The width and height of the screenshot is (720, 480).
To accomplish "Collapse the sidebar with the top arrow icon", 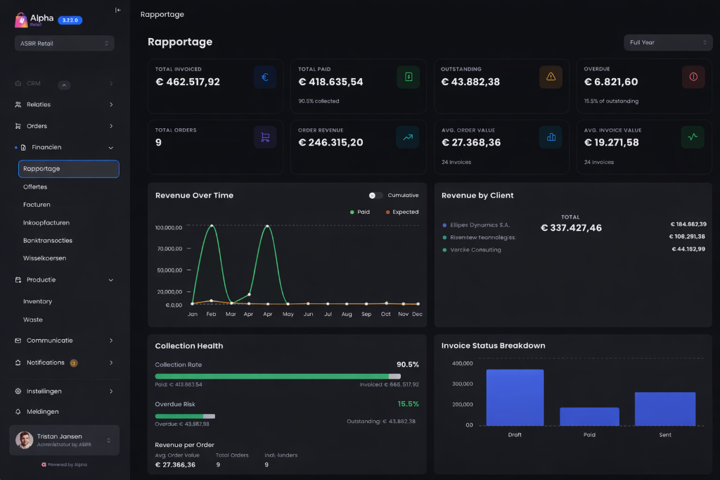I will (117, 11).
